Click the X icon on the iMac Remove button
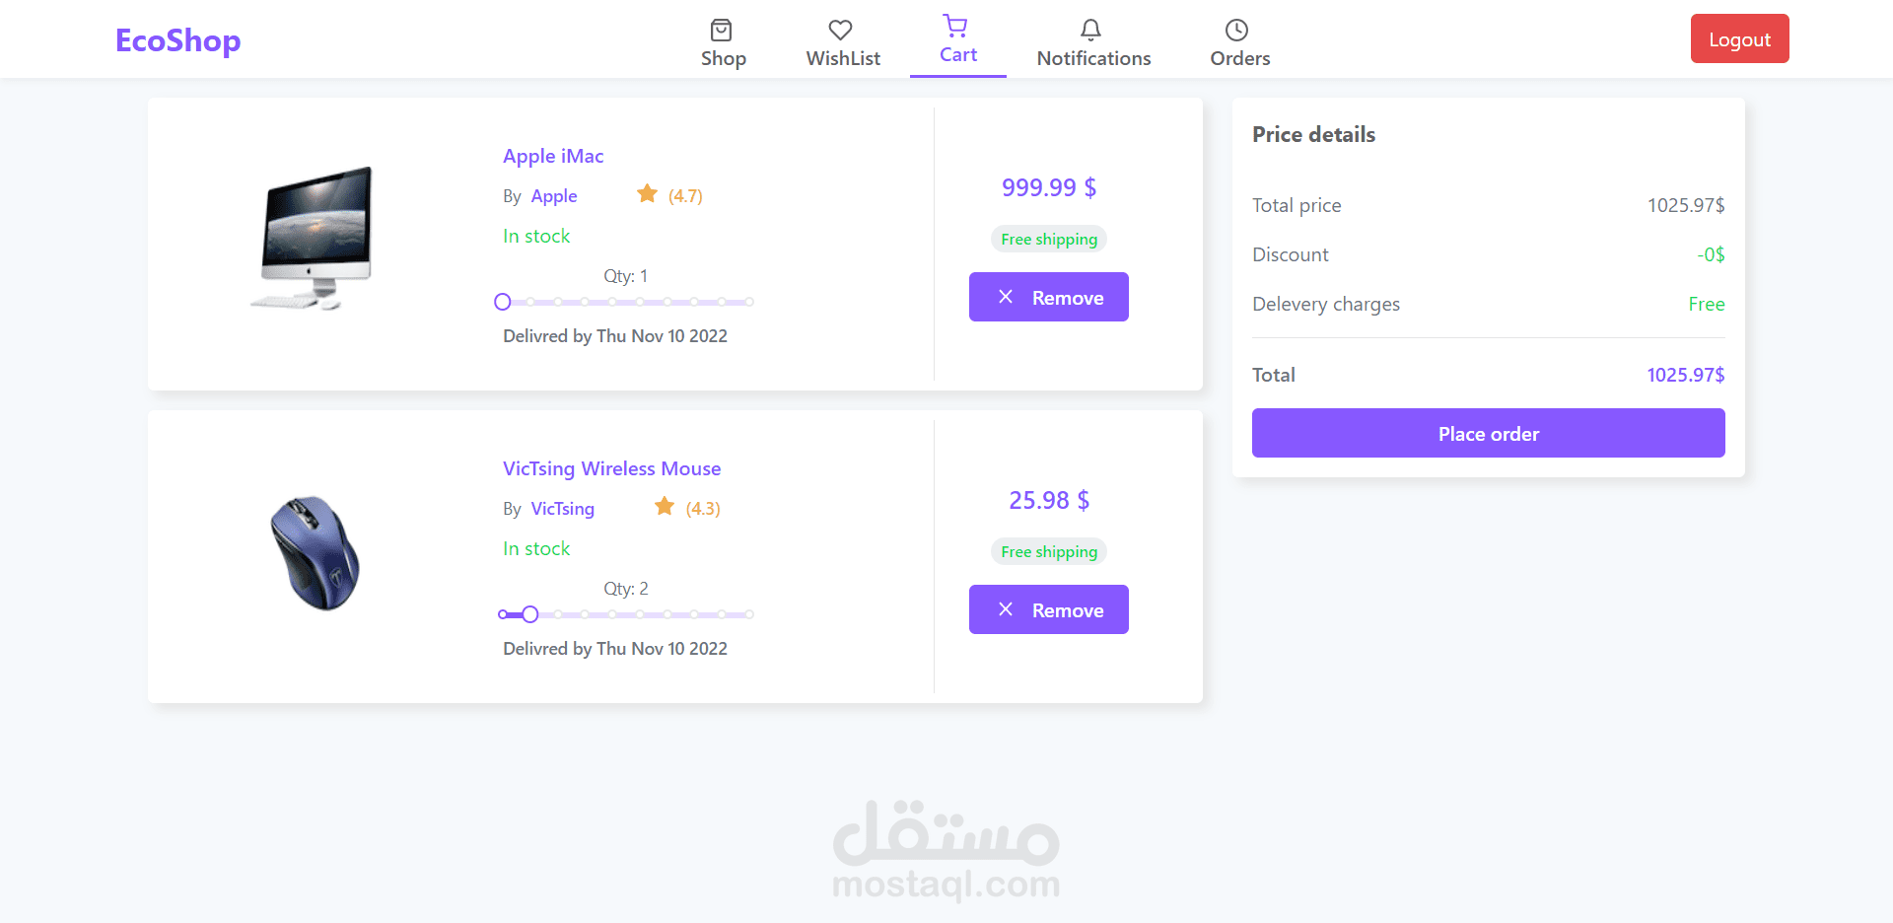The width and height of the screenshot is (1893, 923). coord(1006,297)
